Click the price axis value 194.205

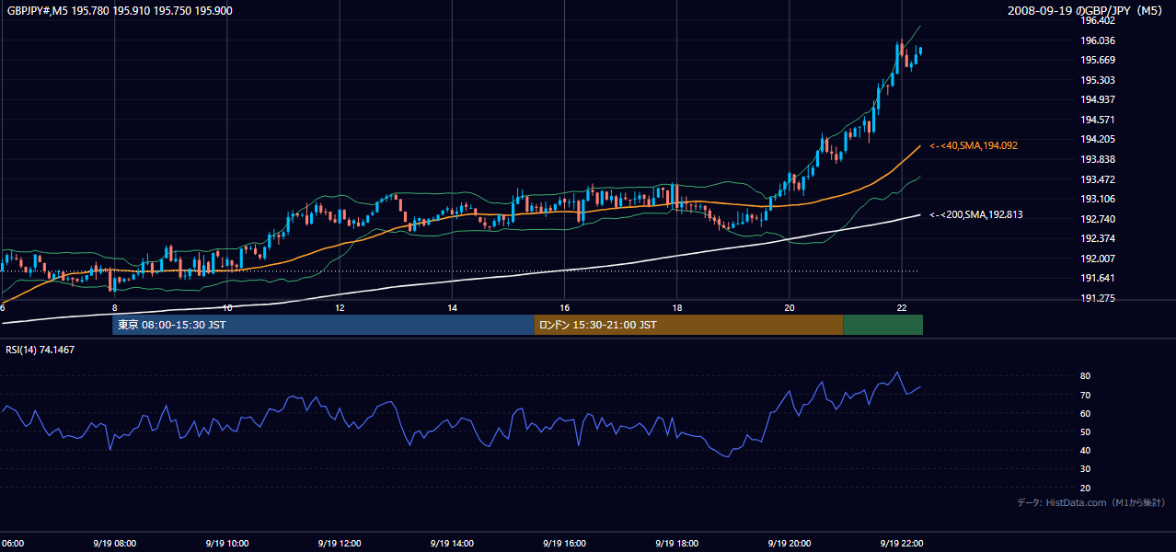tap(1098, 140)
